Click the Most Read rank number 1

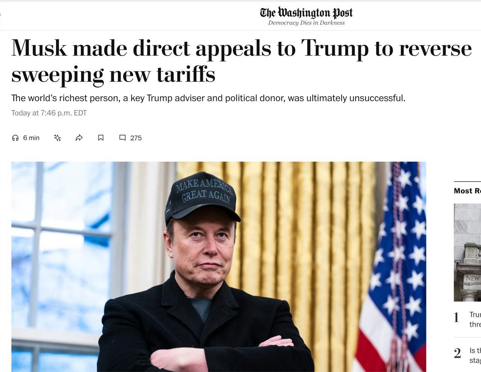pyautogui.click(x=457, y=318)
